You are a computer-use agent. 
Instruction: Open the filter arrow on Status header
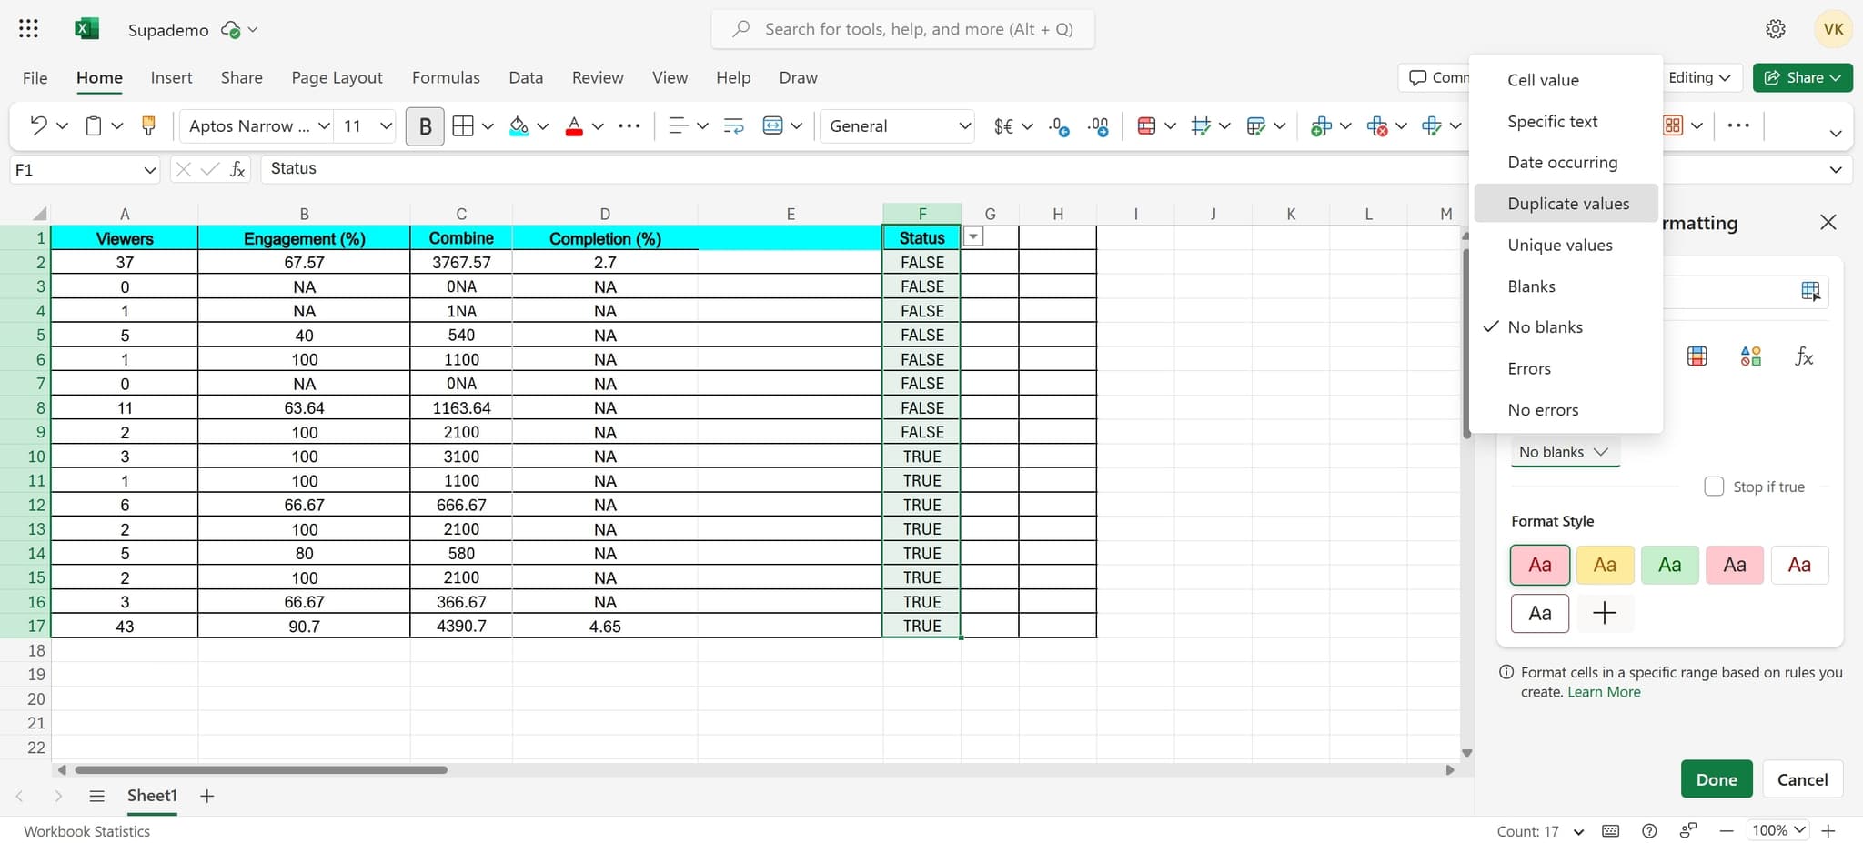tap(972, 236)
